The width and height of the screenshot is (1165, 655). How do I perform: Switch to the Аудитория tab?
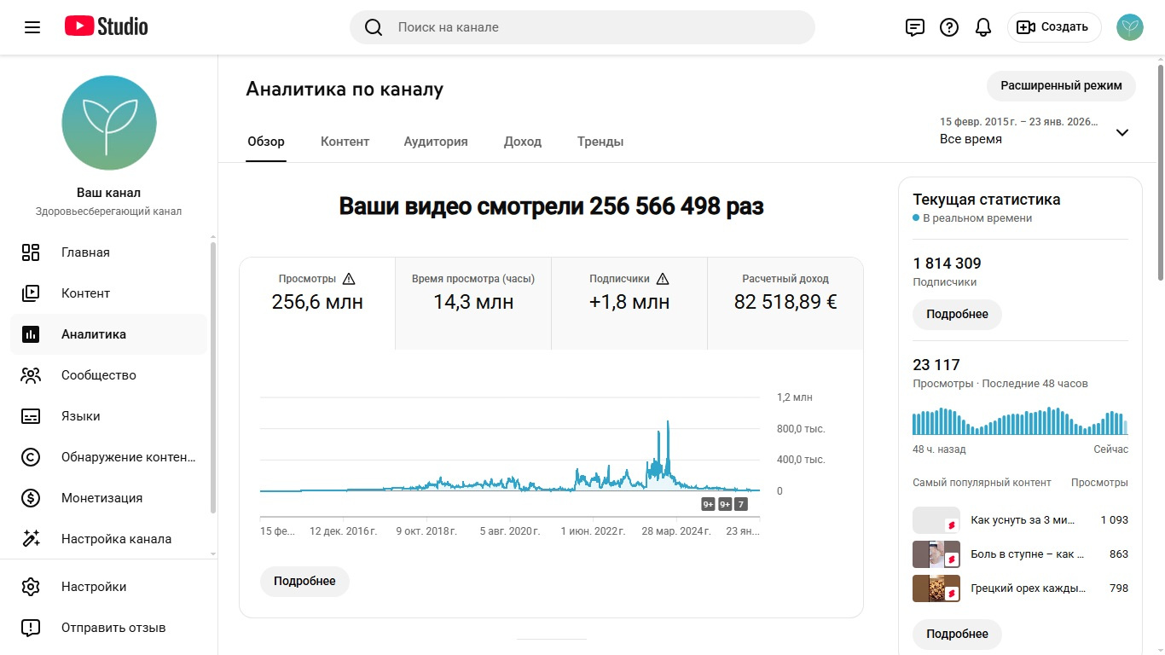click(x=436, y=142)
